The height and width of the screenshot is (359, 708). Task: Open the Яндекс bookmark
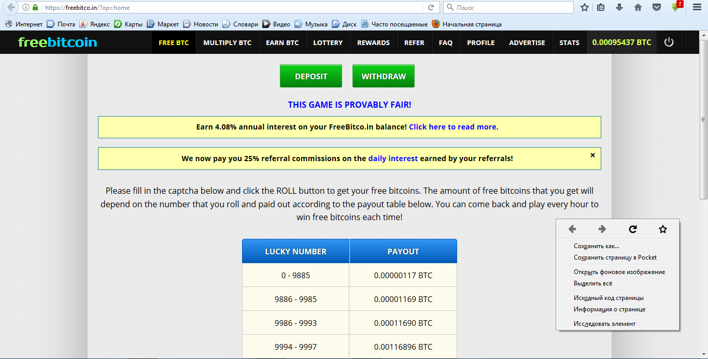pyautogui.click(x=94, y=24)
